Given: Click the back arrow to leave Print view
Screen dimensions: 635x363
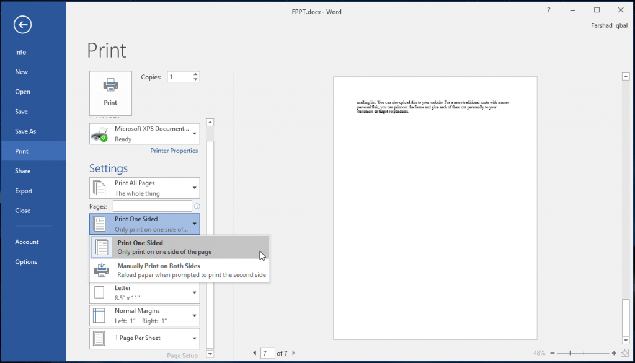Looking at the screenshot, I should [22, 25].
